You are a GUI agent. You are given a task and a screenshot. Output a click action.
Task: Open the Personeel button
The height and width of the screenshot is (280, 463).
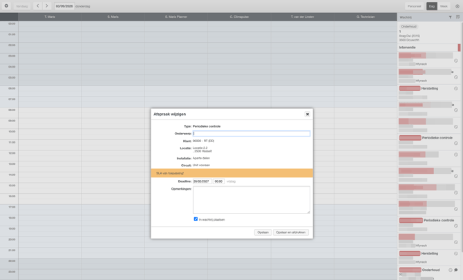(x=414, y=6)
